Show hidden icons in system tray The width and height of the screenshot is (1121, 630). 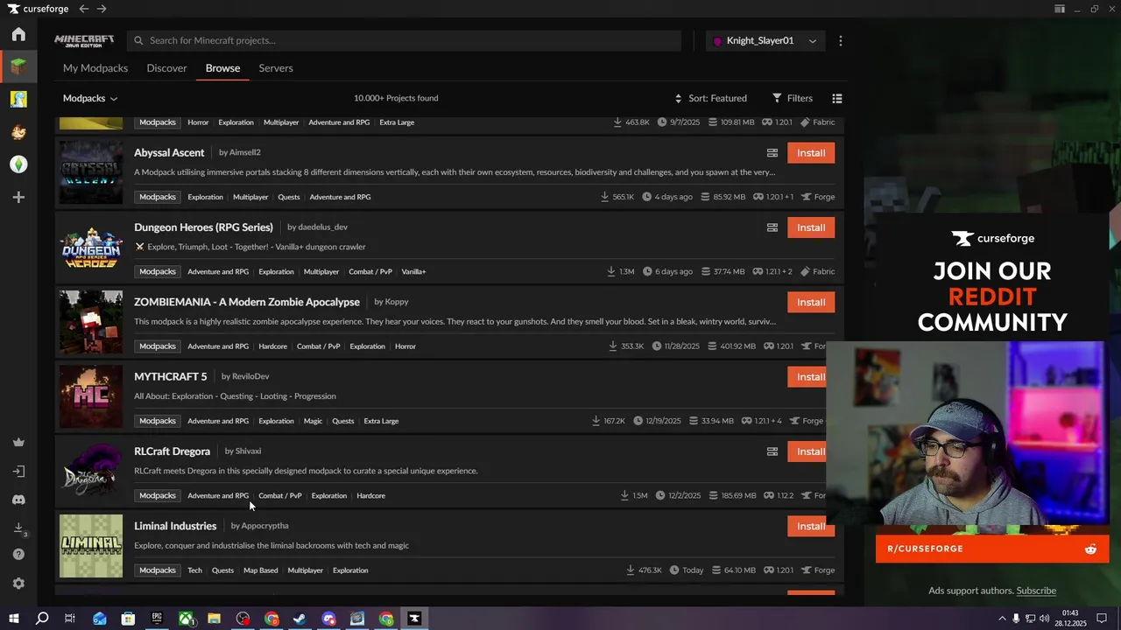[x=1002, y=618]
